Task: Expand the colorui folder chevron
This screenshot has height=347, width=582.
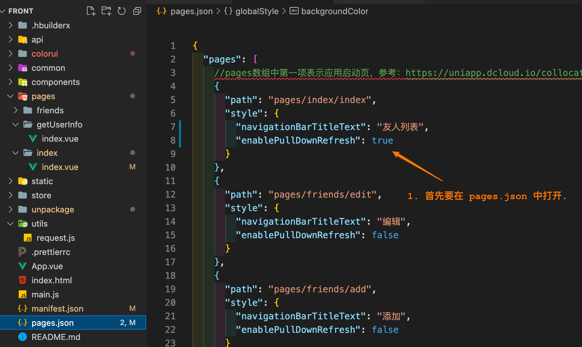Action: [x=11, y=53]
